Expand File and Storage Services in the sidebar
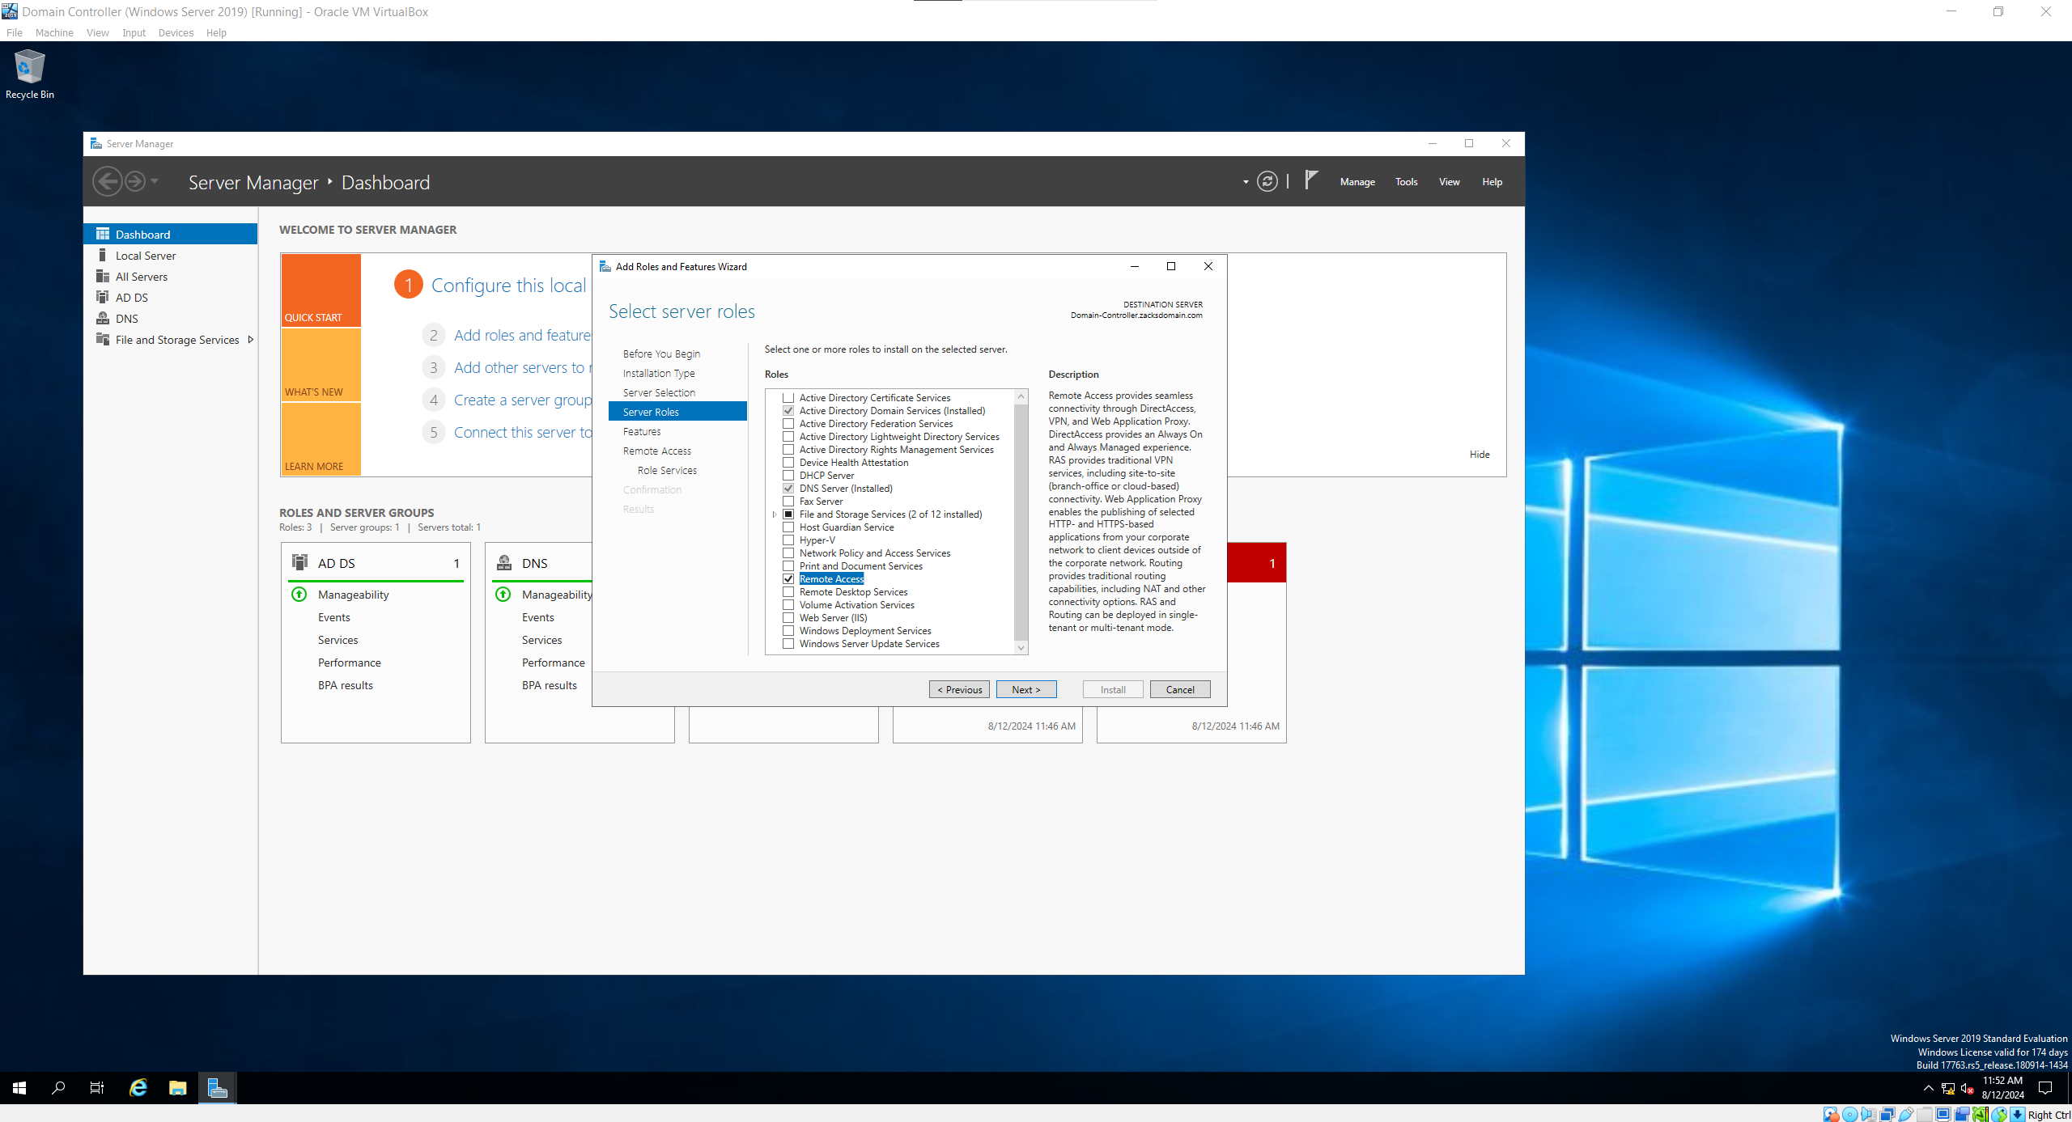The image size is (2072, 1122). point(251,339)
